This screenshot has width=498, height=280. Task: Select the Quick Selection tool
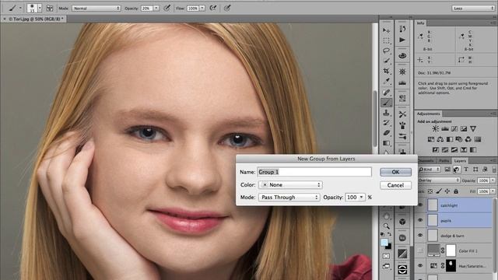click(386, 61)
